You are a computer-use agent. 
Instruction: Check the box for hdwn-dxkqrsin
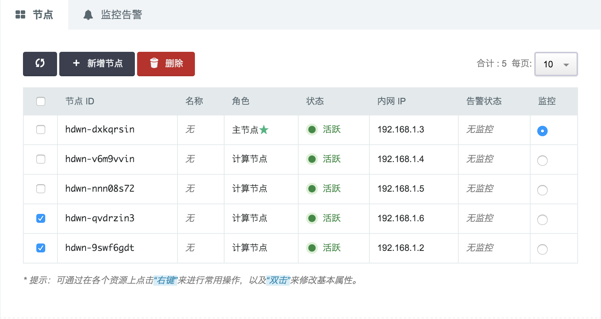click(41, 130)
